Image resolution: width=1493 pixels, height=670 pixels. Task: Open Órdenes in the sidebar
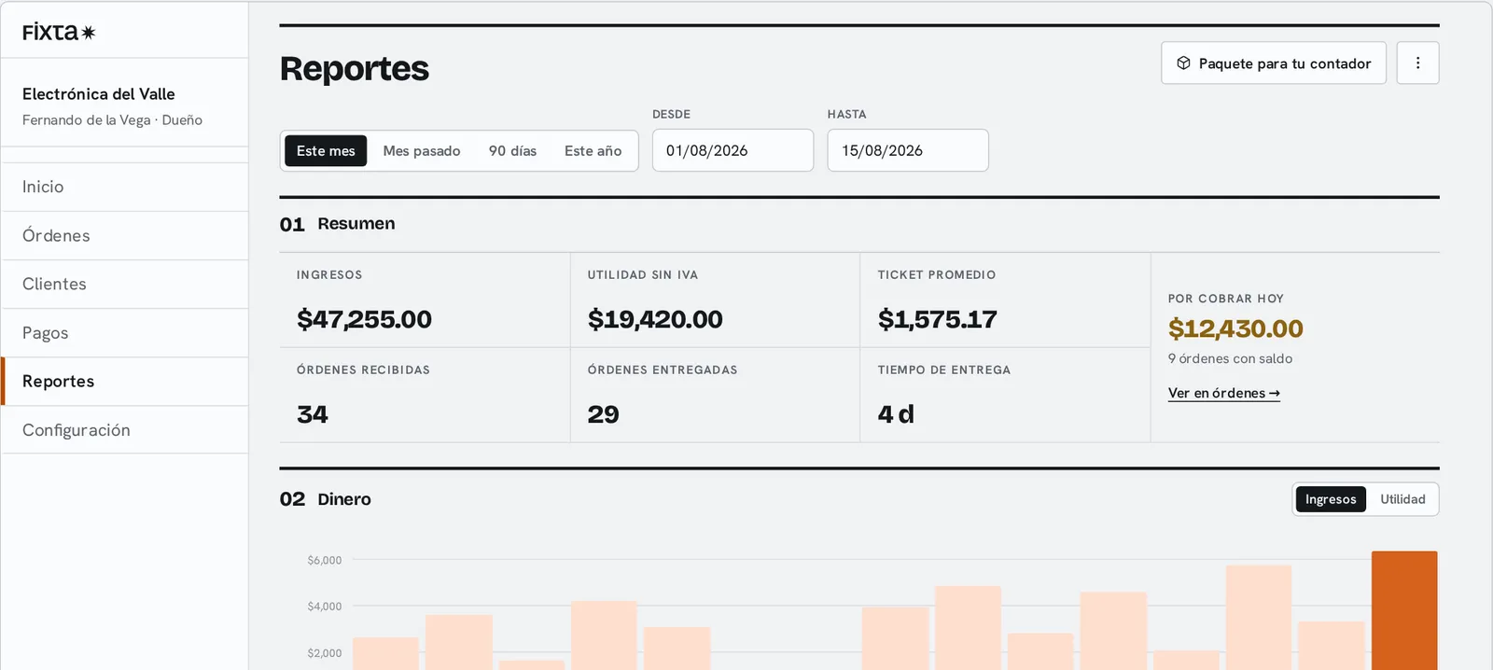tap(125, 235)
